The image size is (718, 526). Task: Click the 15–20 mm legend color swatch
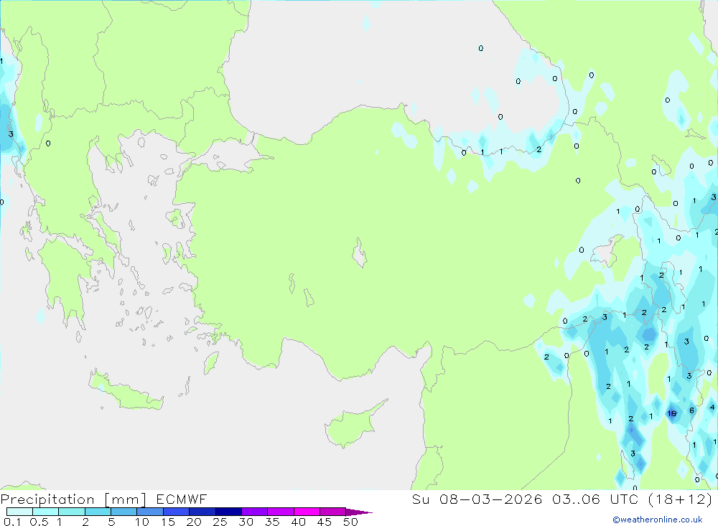pyautogui.click(x=177, y=512)
